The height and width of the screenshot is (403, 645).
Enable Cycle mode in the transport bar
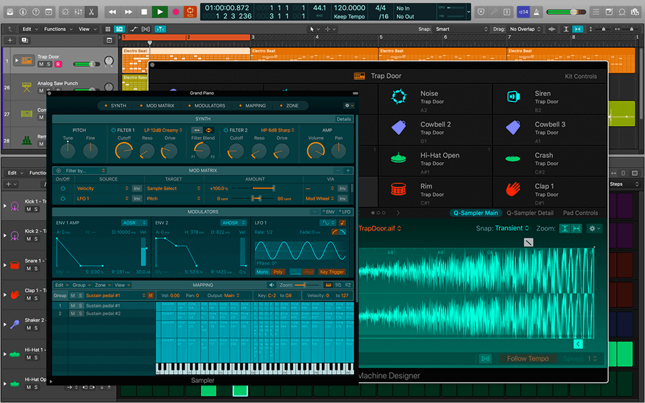pos(190,12)
